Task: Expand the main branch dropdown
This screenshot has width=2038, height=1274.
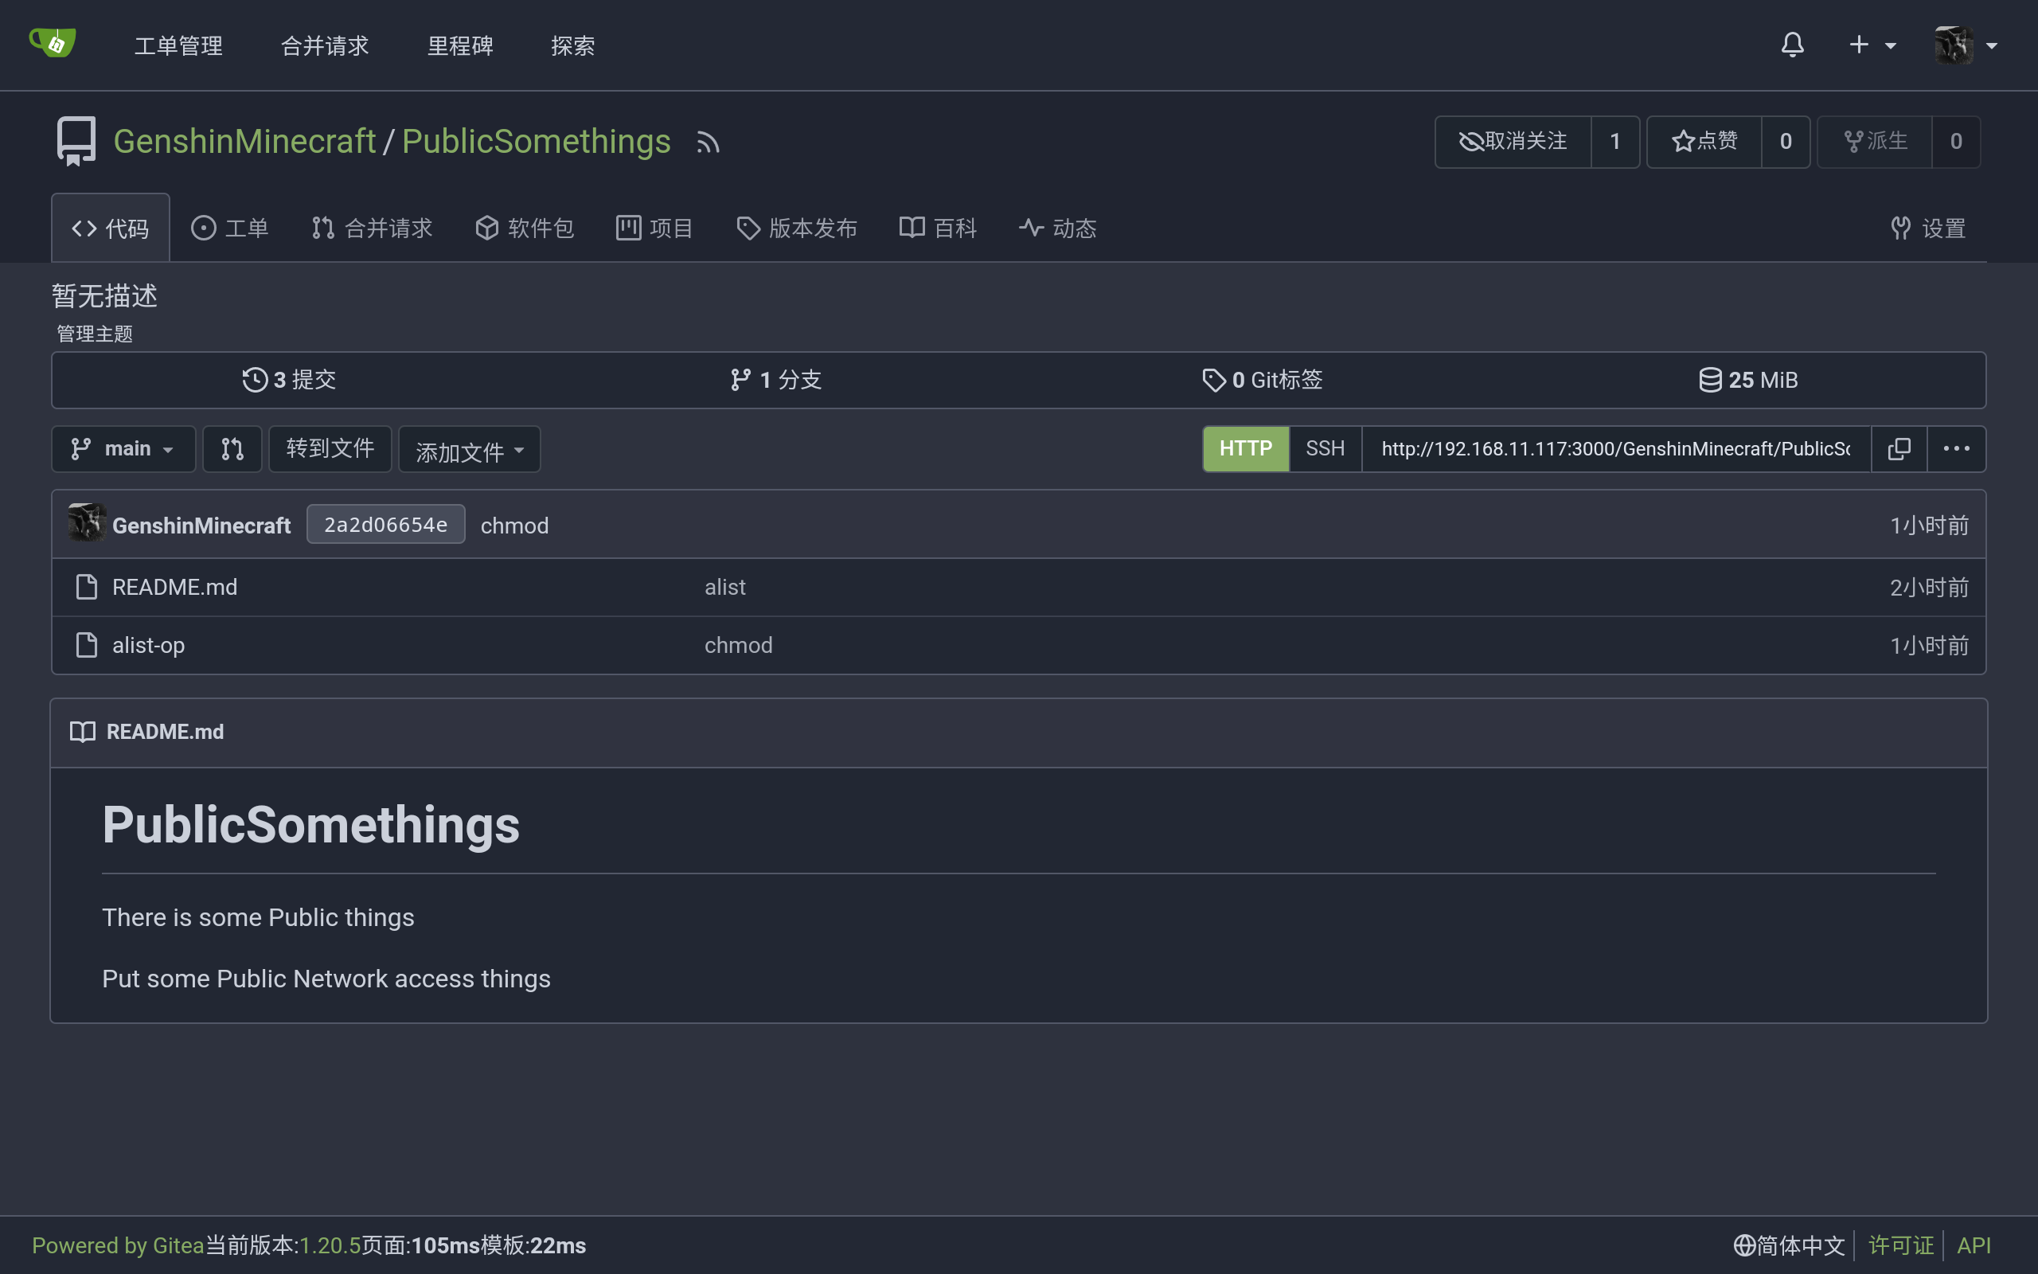Action: (123, 448)
